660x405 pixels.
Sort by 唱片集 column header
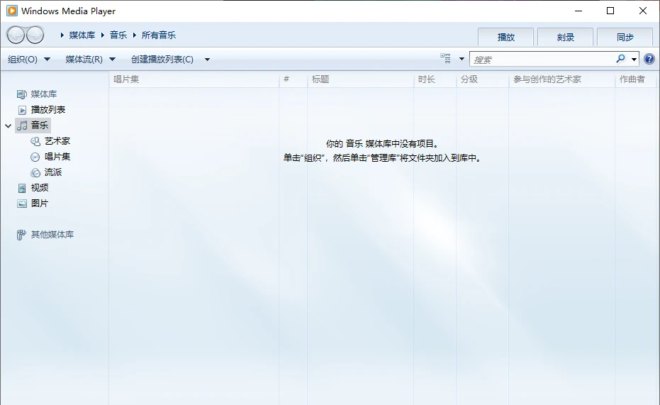tap(194, 79)
